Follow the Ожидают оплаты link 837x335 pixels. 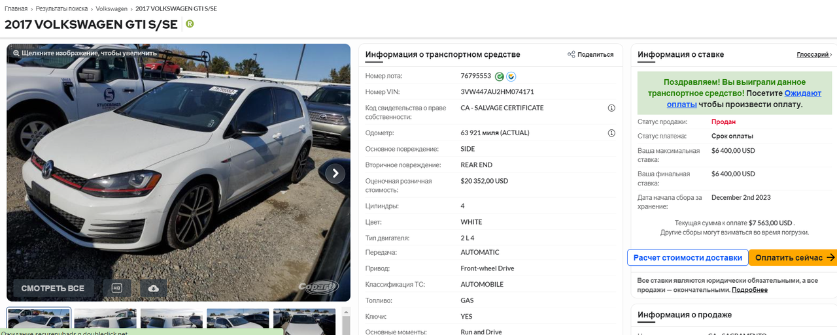click(x=744, y=99)
